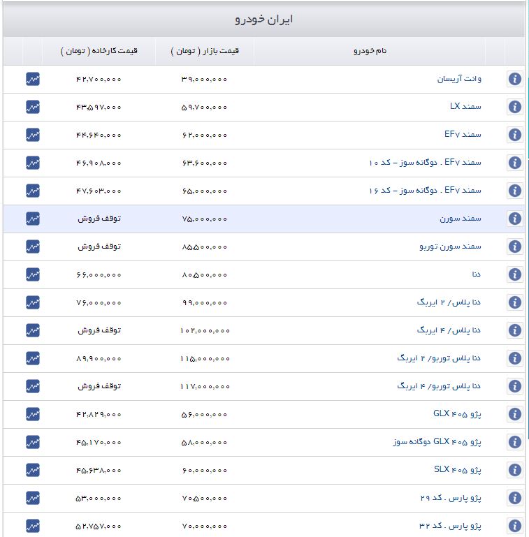
Task: Open the سمند سورن توربو link
Action: pos(451,247)
